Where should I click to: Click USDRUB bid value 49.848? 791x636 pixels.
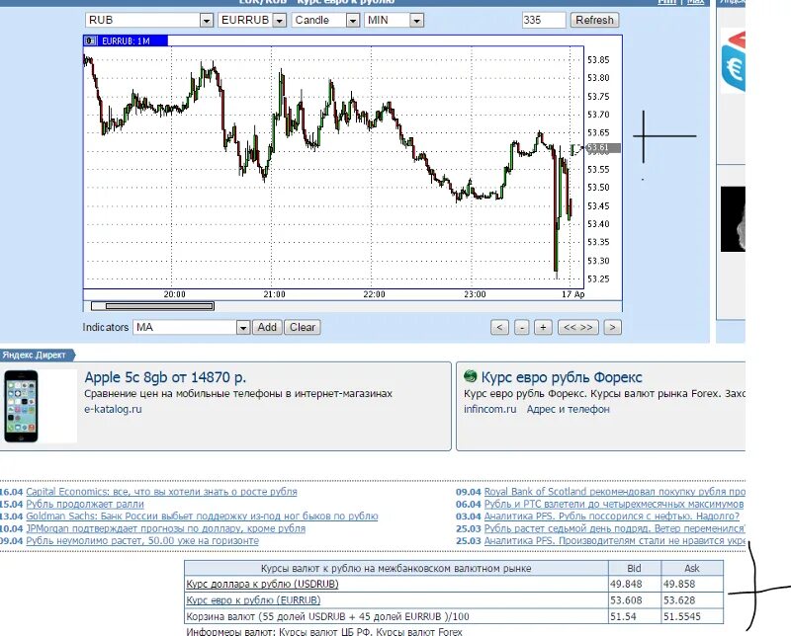626,584
